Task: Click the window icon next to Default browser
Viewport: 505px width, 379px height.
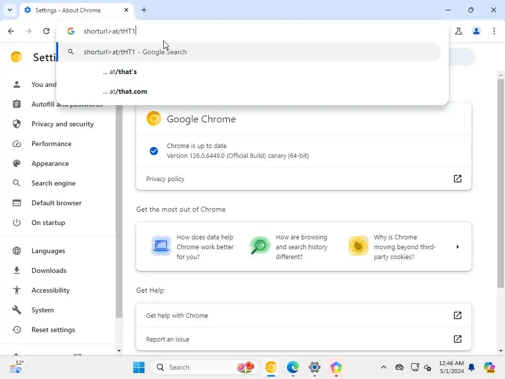Action: coord(17,203)
